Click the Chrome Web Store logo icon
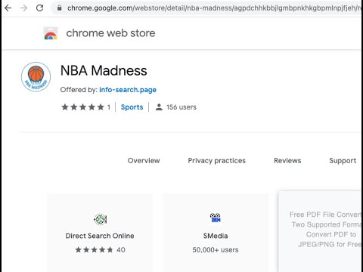 click(51, 33)
